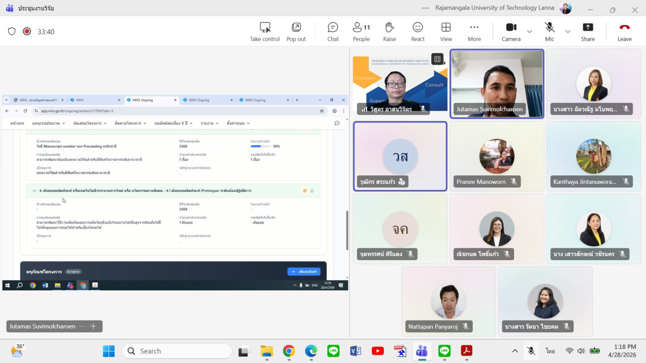The height and width of the screenshot is (363, 646).
Task: Click Take control of shared content
Action: point(265,31)
